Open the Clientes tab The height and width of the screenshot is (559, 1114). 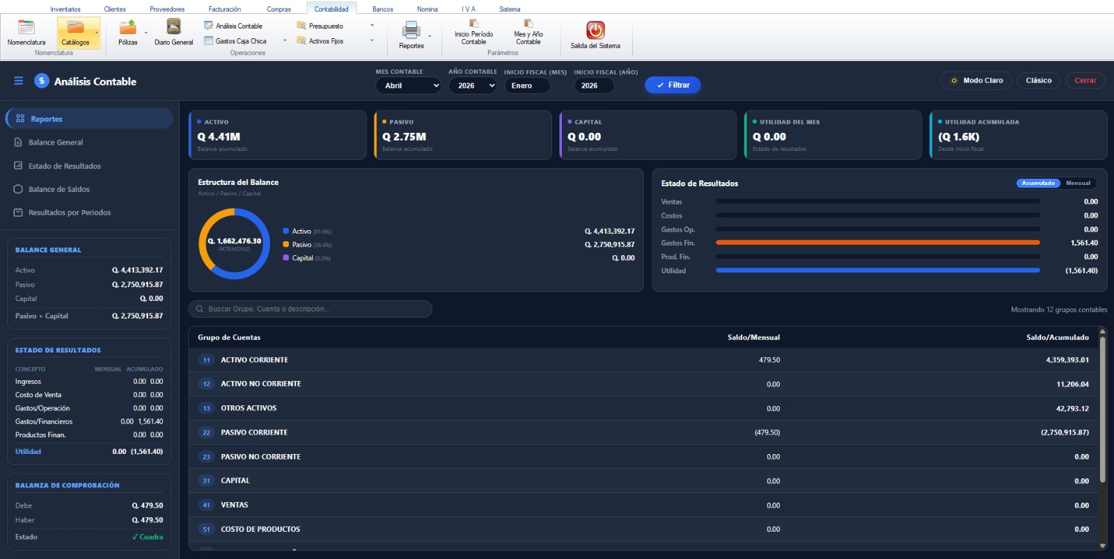coord(115,9)
